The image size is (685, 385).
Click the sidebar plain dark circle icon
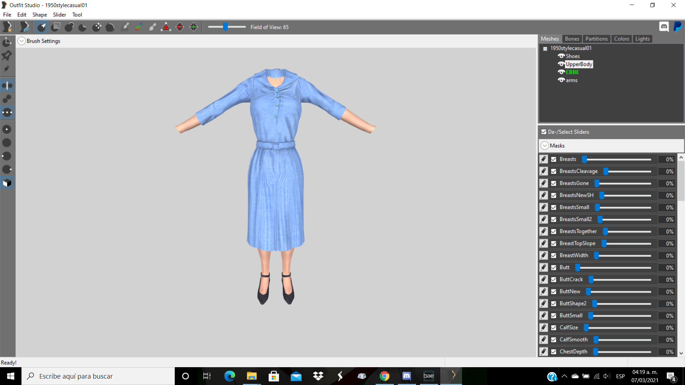click(x=7, y=143)
